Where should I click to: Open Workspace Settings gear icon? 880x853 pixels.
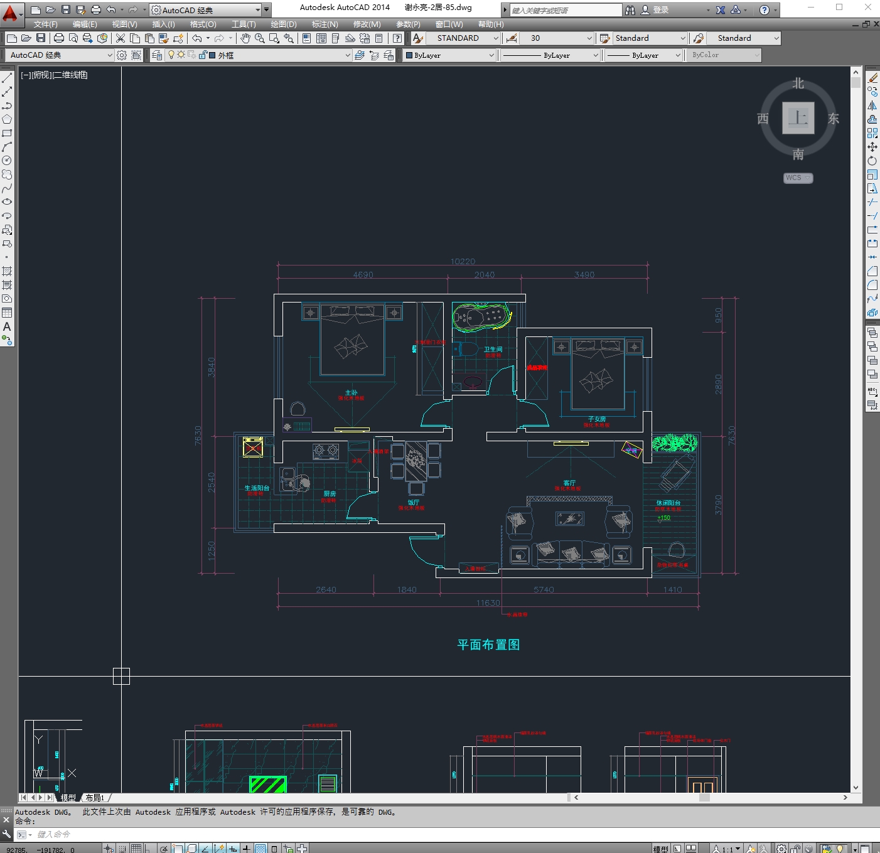coord(122,55)
